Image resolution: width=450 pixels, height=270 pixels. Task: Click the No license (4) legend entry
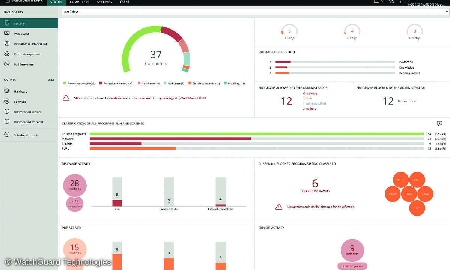coord(174,83)
